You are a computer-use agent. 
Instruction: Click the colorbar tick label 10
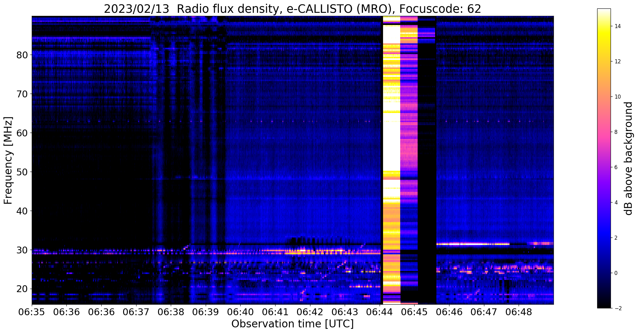pos(617,97)
